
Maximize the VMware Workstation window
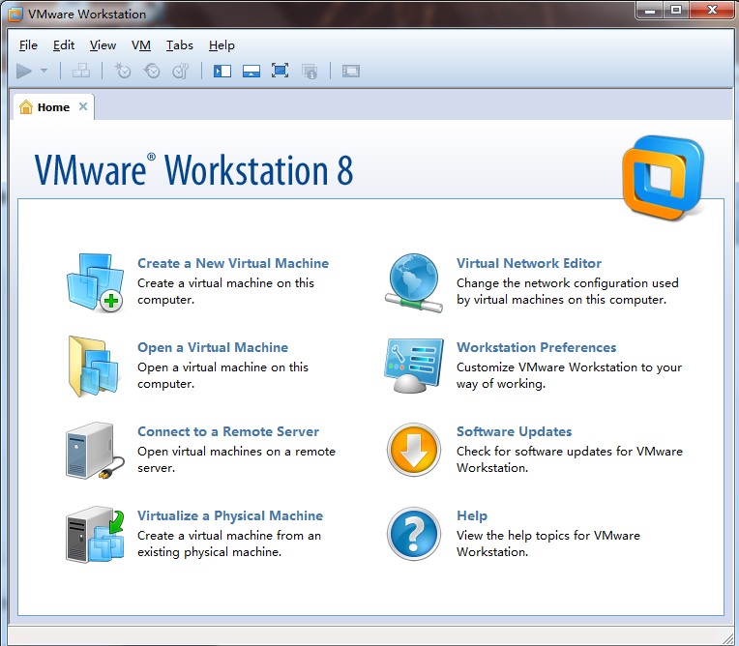[x=676, y=11]
